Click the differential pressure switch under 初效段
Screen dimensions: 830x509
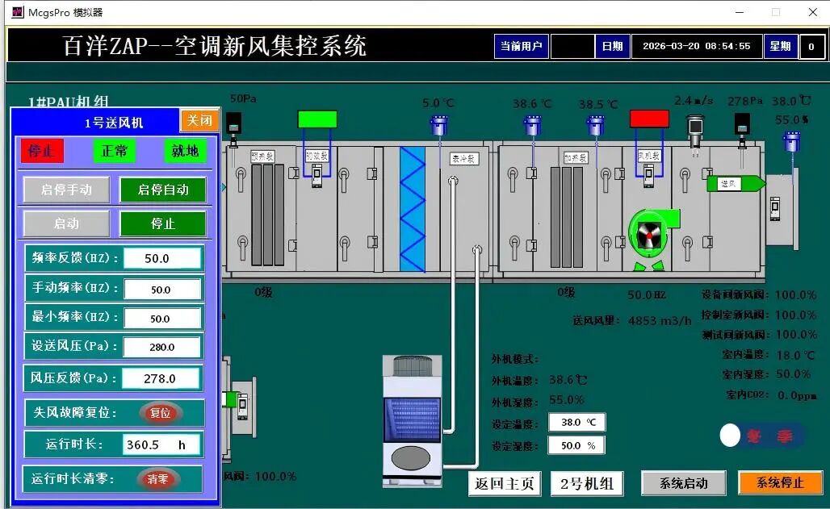[x=316, y=175]
